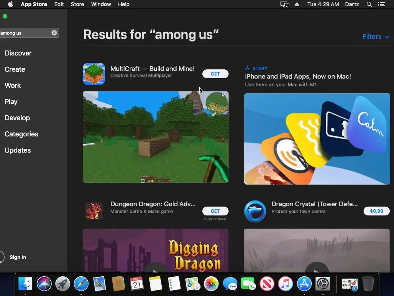Open Notification Center list icon
Screen dimensions: 394x296
[382, 4]
